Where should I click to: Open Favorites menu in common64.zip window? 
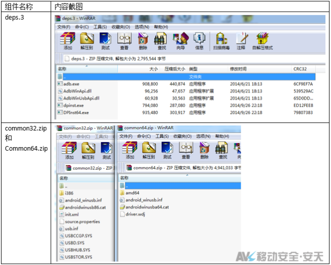coord(182,137)
